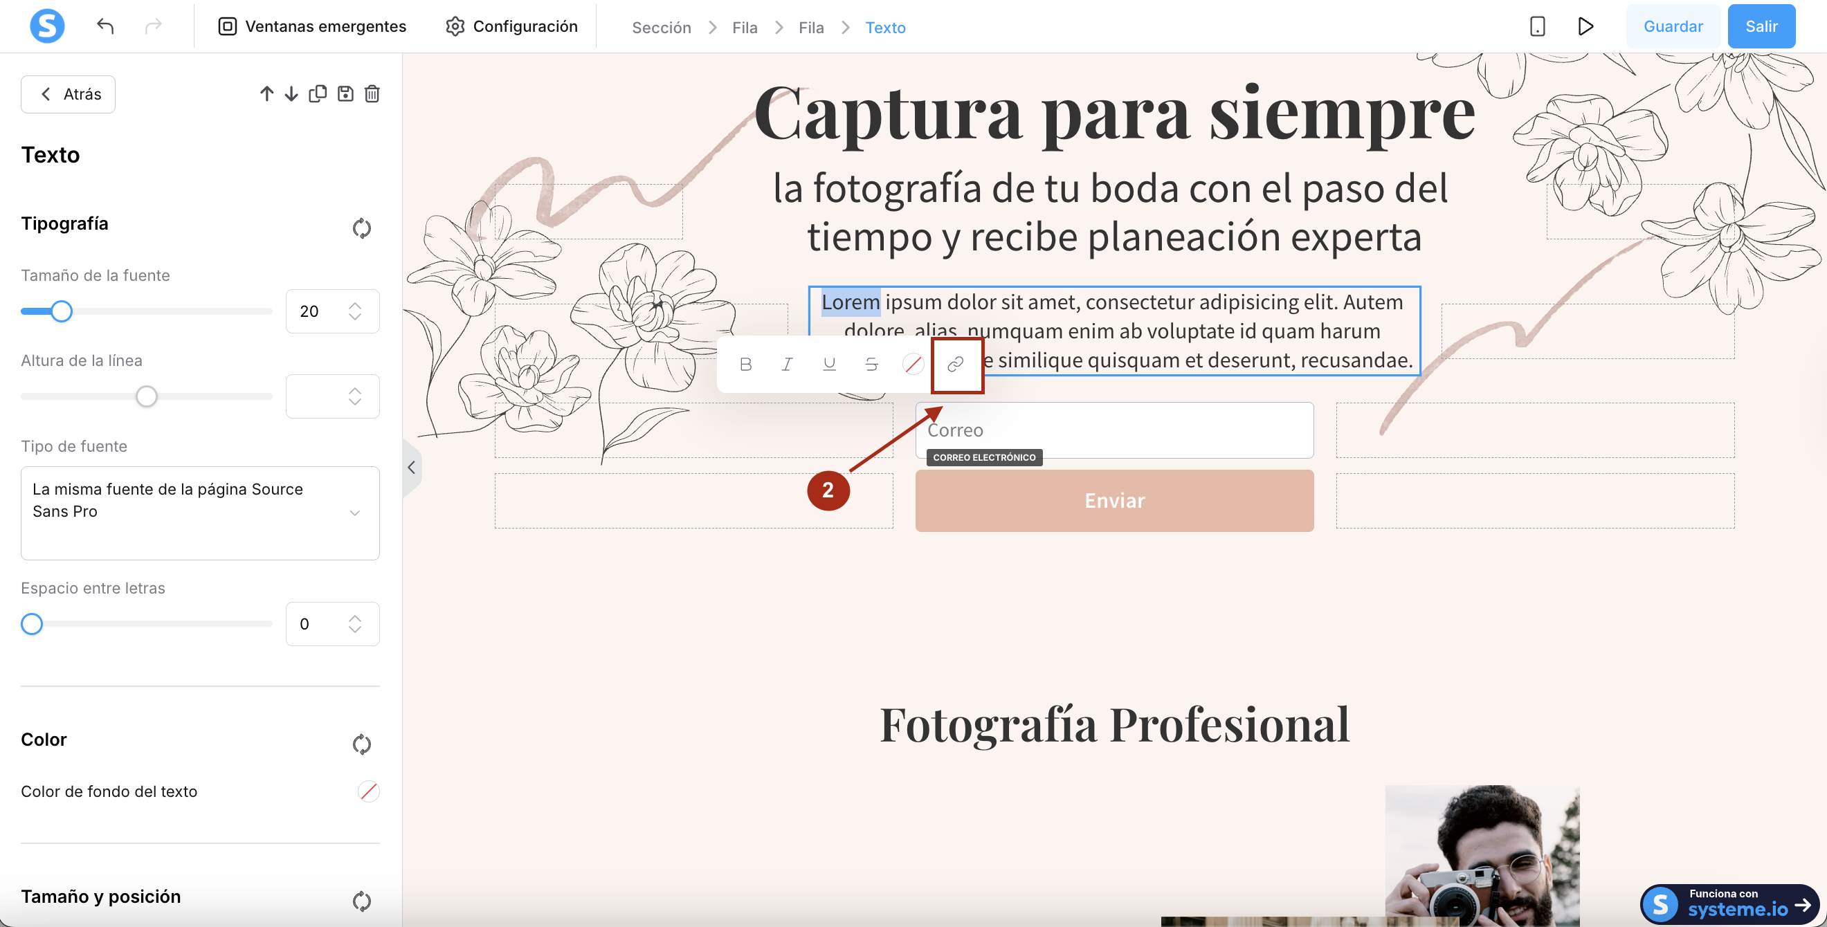Open the Tipo de fuente dropdown

200,513
